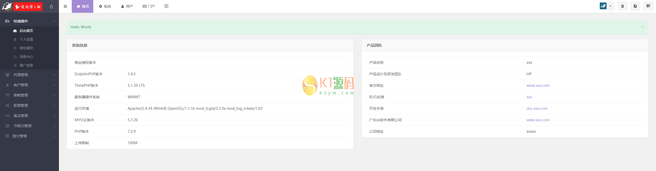Open 后台首页 in the sidebar
This screenshot has width=656, height=171.
tap(26, 31)
